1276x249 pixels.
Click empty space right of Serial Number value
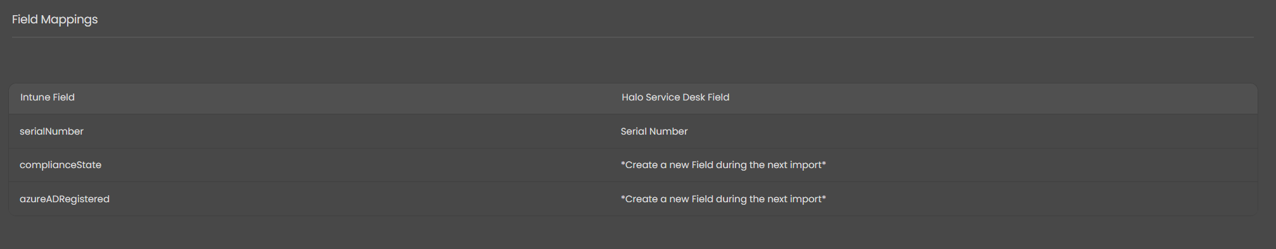(x=969, y=131)
